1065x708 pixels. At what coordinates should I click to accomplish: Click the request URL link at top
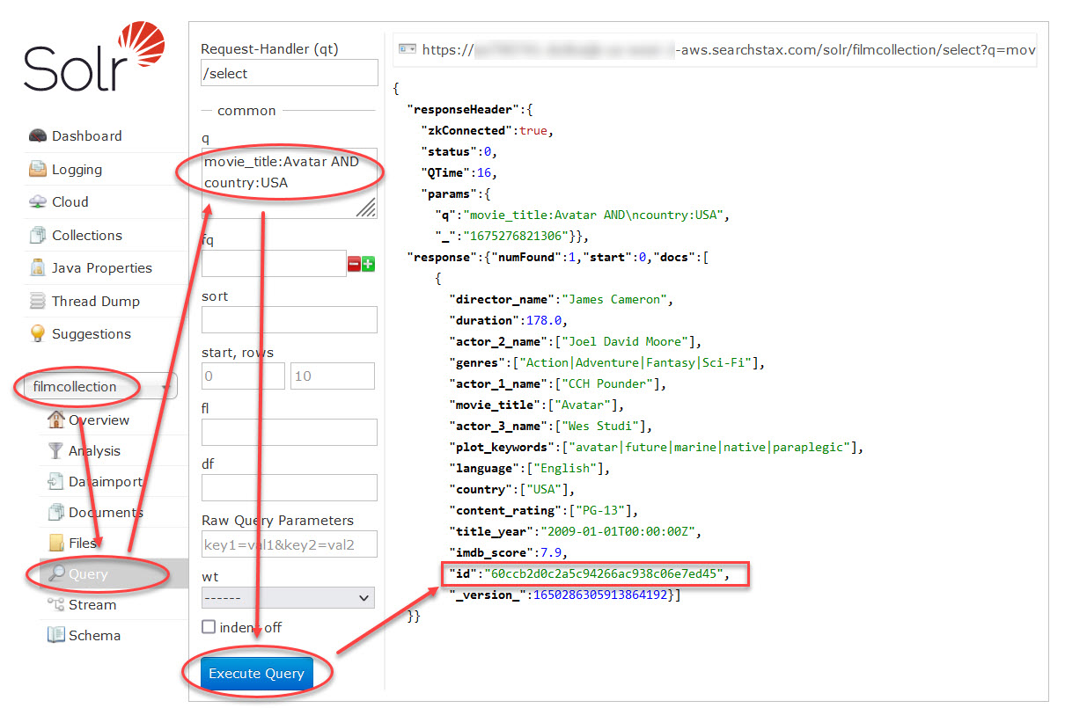pos(728,50)
